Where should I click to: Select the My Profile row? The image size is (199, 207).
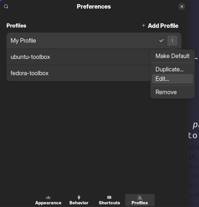[94, 41]
